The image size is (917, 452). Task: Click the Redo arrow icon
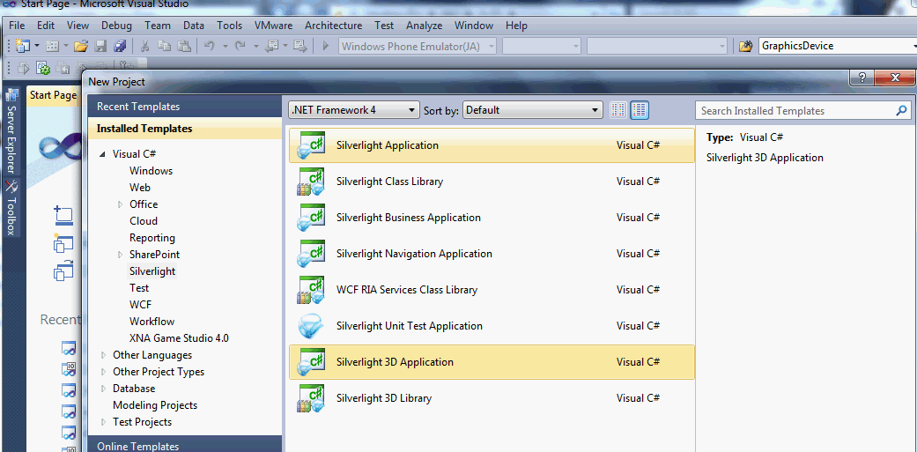tap(240, 46)
